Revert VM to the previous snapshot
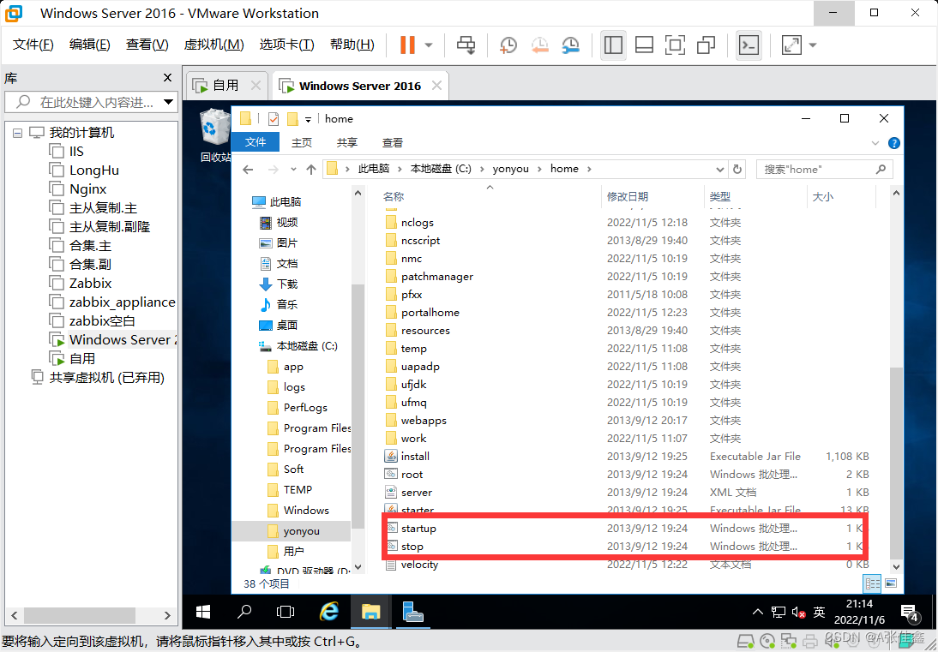938x652 pixels. coord(539,45)
